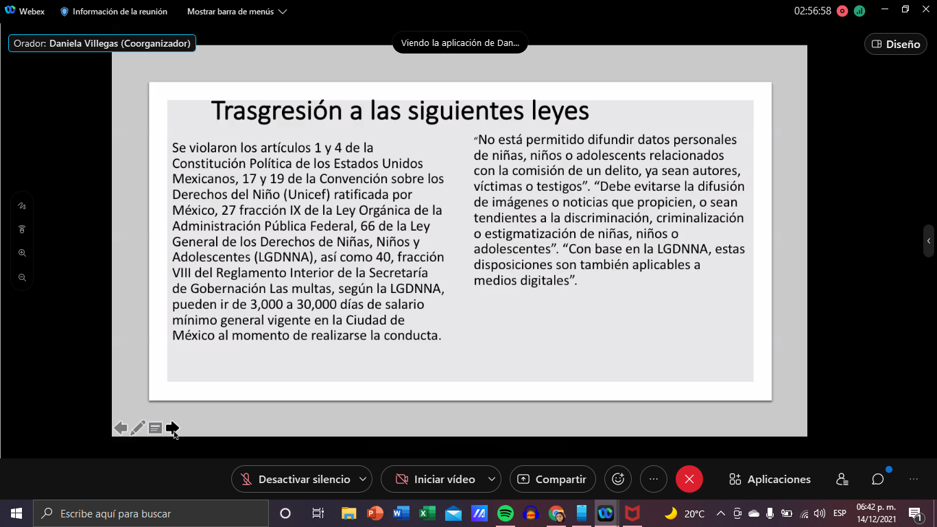Click the microphone tray icon

click(770, 513)
